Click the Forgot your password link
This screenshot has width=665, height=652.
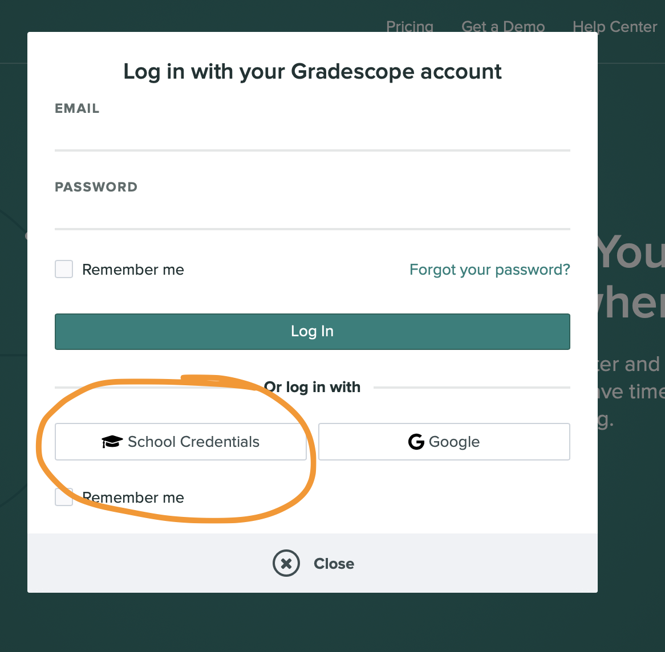tap(489, 269)
